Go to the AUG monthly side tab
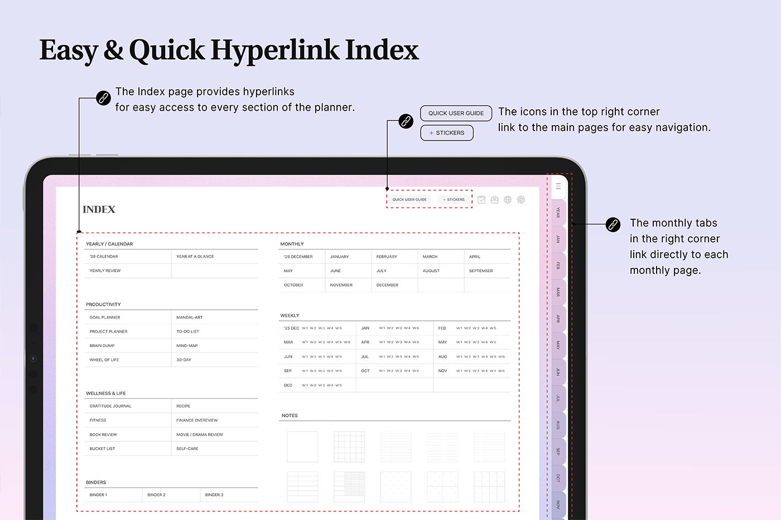 (558, 425)
